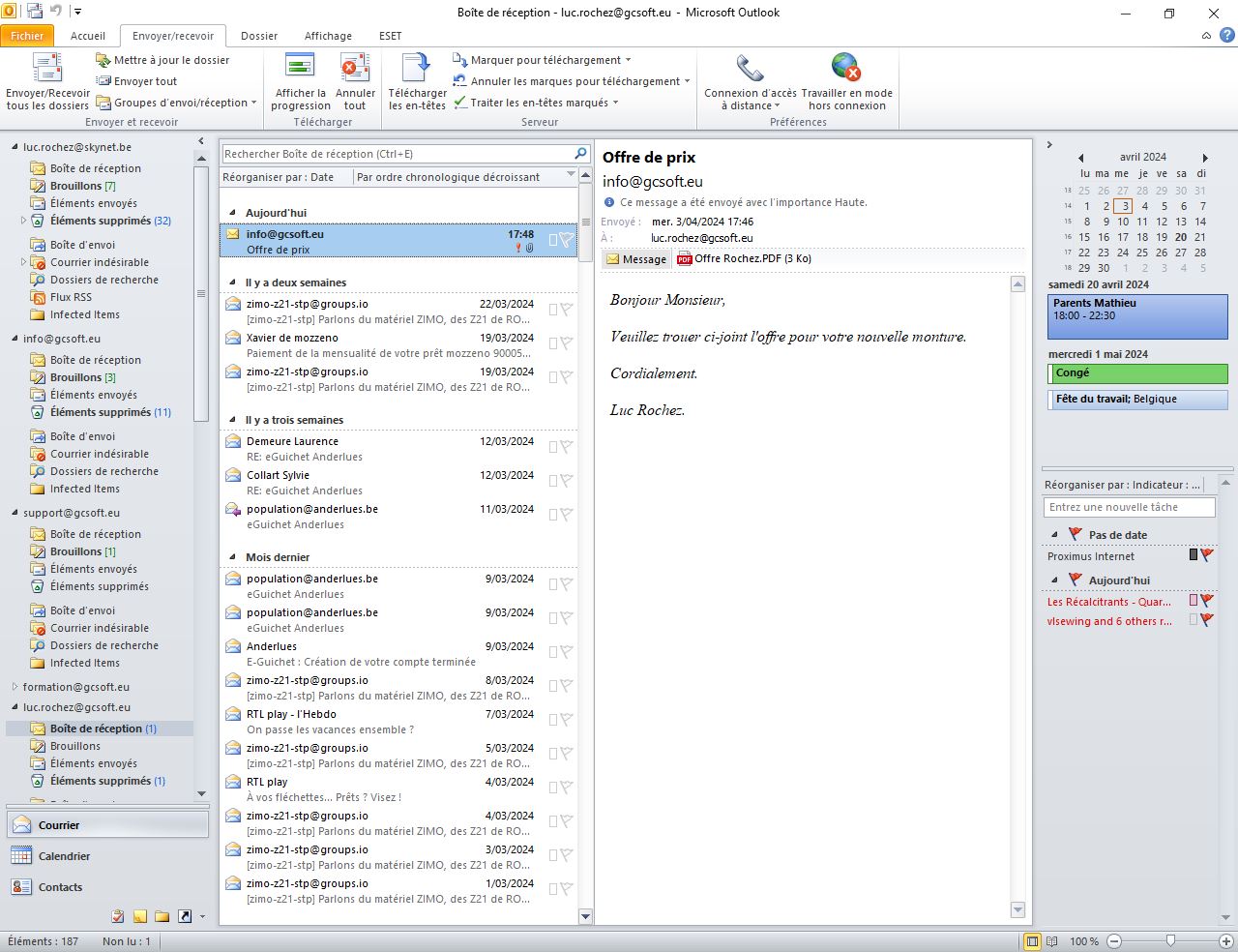This screenshot has width=1238, height=952.
Task: Click the Undo arrow in quick access toolbar
Action: point(56,13)
